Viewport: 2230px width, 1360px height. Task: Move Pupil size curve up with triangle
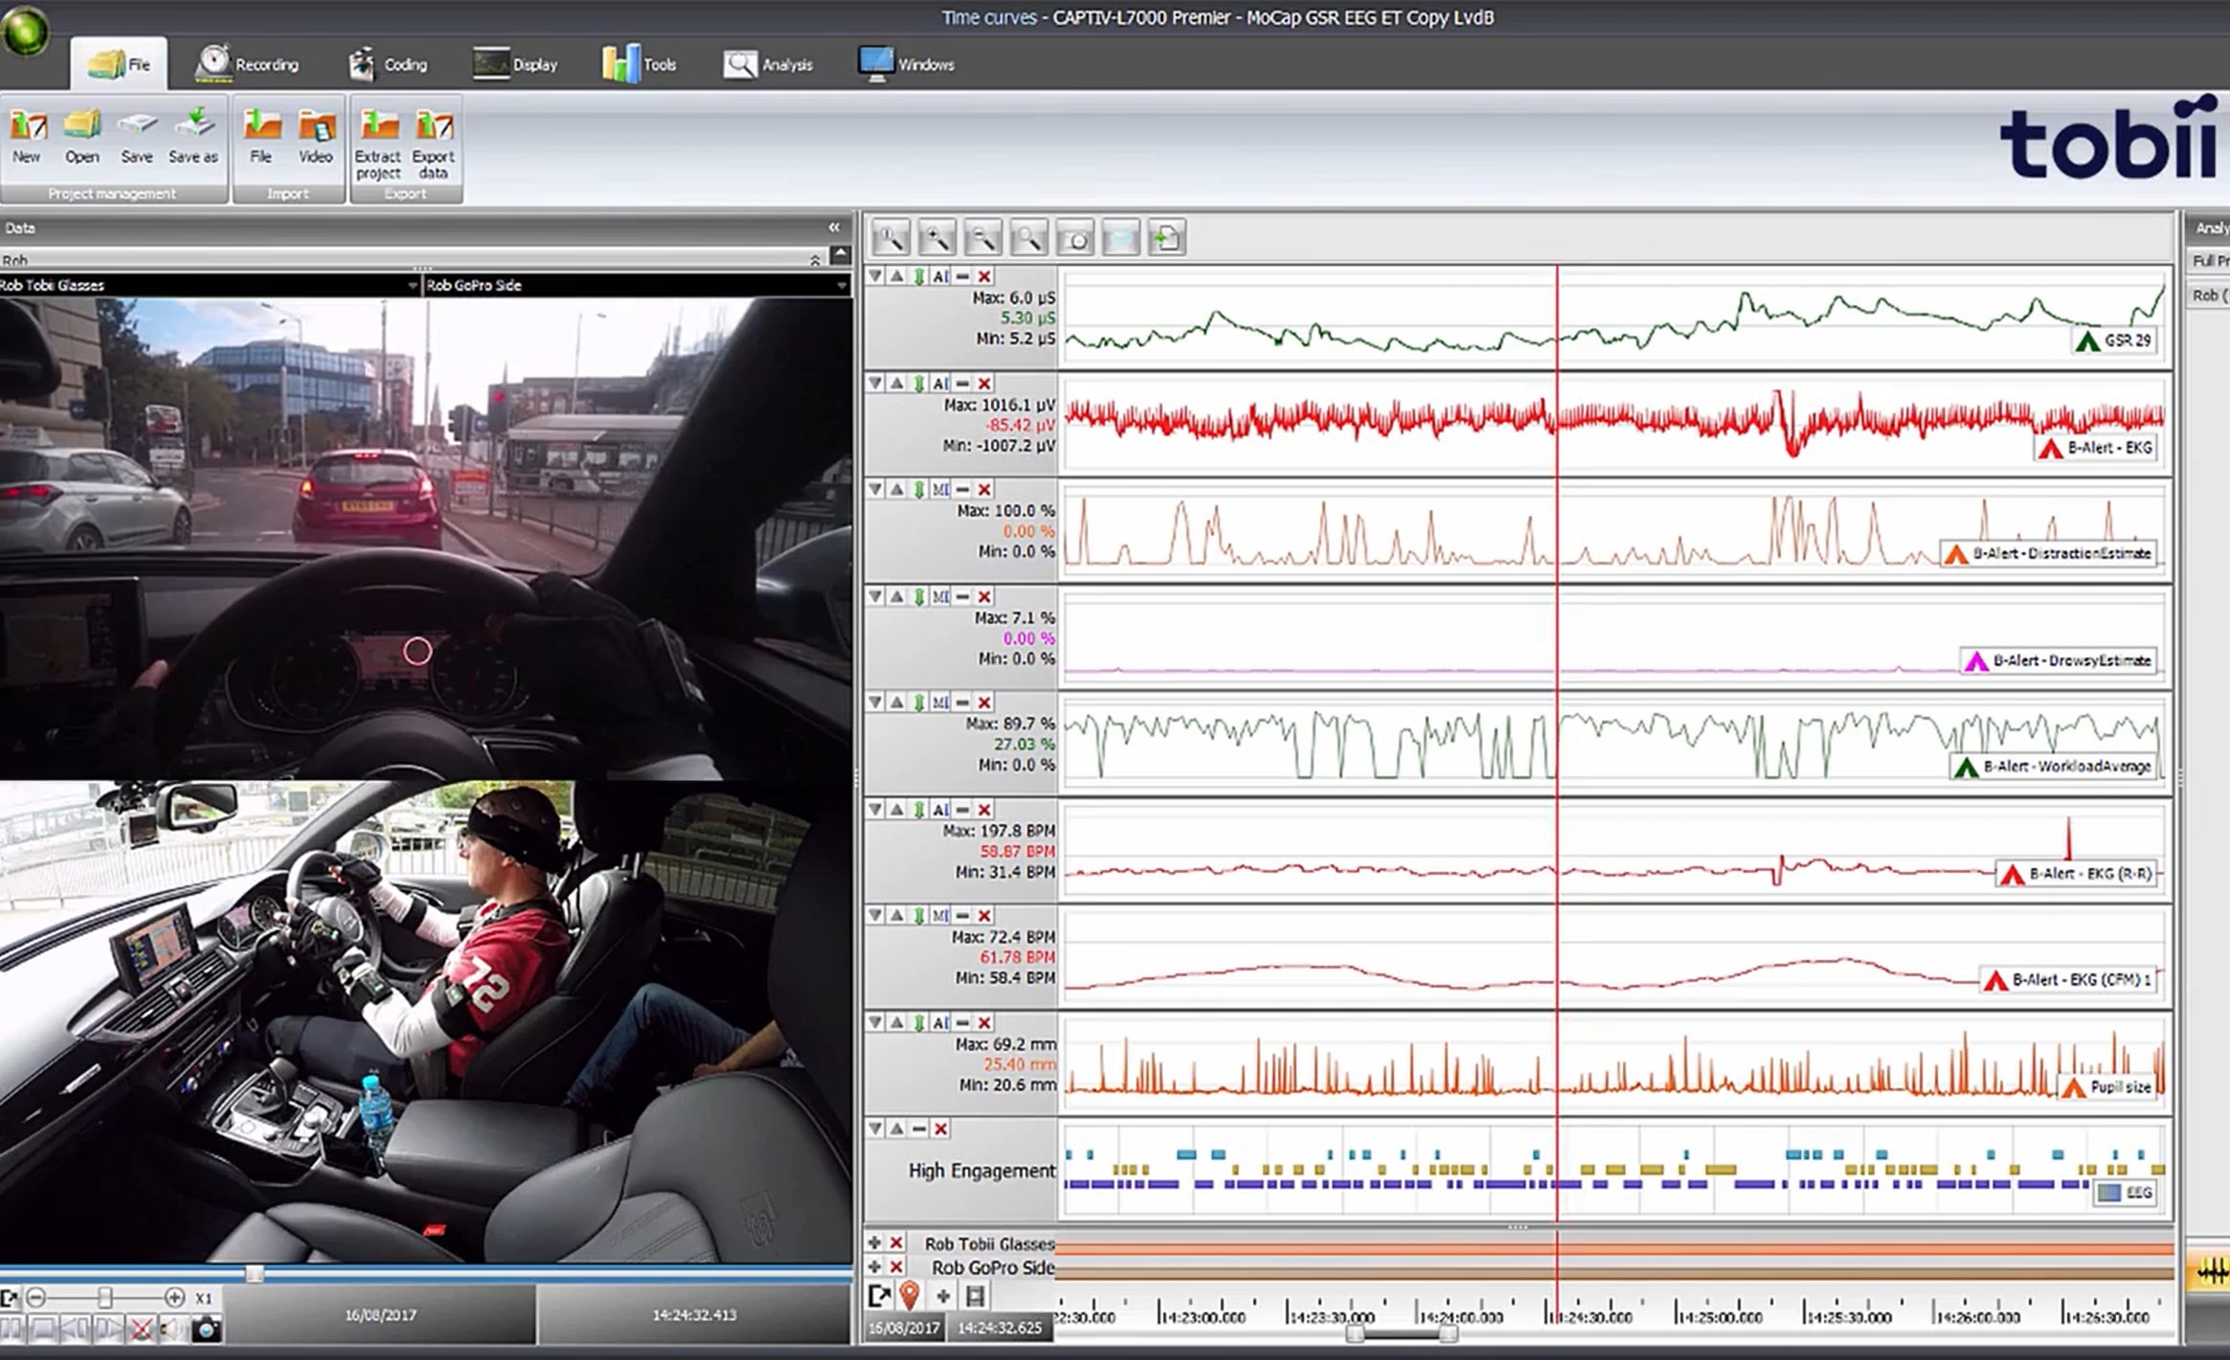click(896, 1023)
